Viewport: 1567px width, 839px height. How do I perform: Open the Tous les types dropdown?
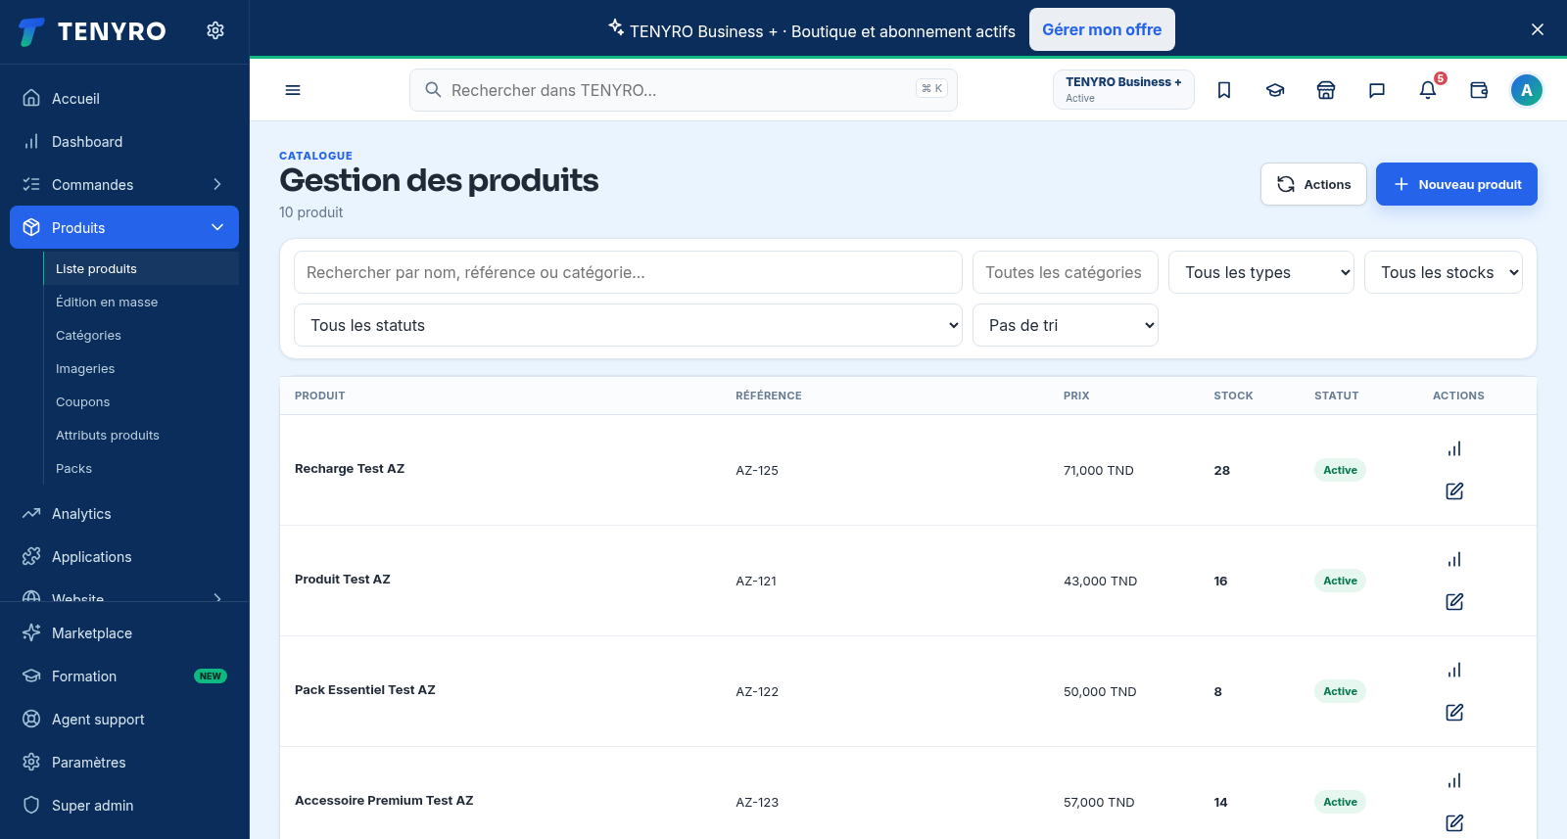[1261, 272]
